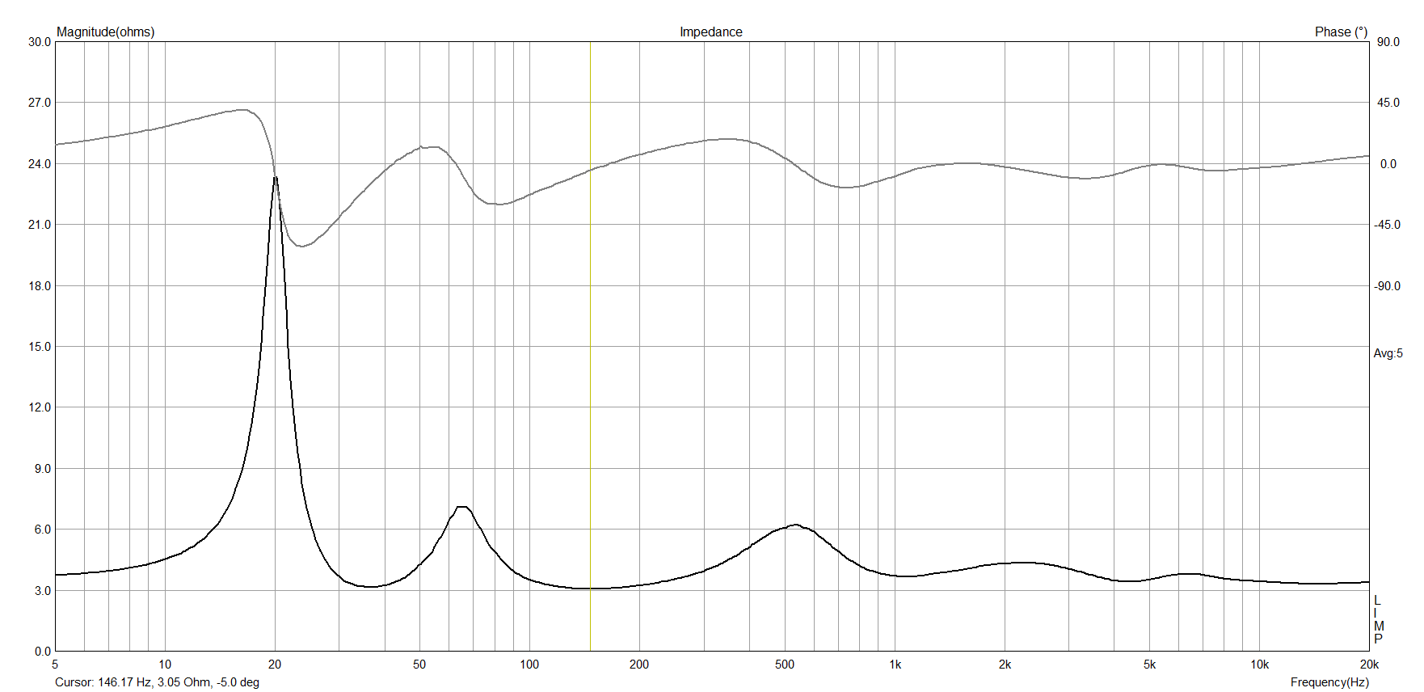Click the '5k' frequency axis label
1424x692 pixels.
coord(1149,665)
